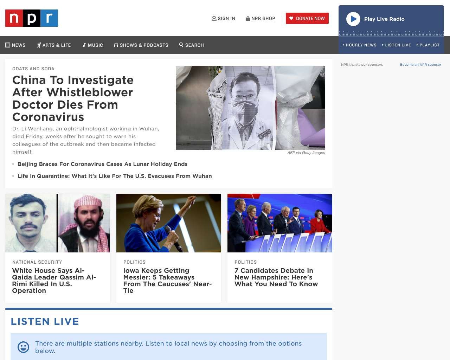The height and width of the screenshot is (360, 450).
Task: Open the Goats and Soda section link
Action: (x=33, y=69)
